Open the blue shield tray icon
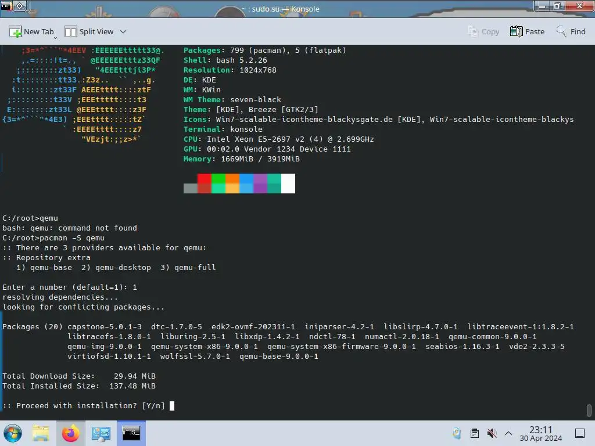 [457, 433]
